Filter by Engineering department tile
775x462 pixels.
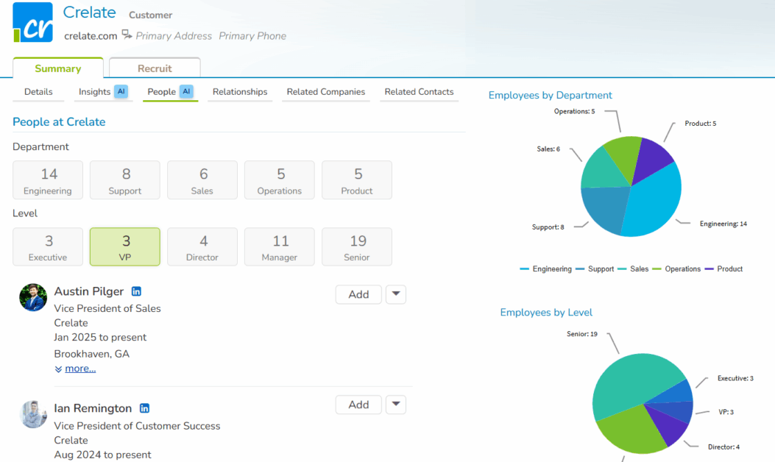pyautogui.click(x=48, y=180)
